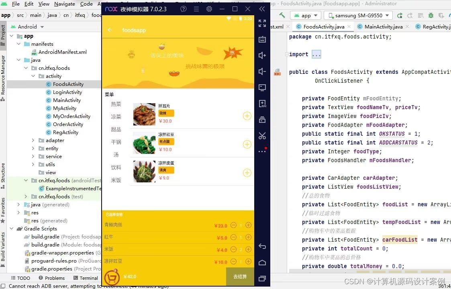This screenshot has height=289, width=451.
Task: Increase 红牛 quantity in cart
Action: 249,237
